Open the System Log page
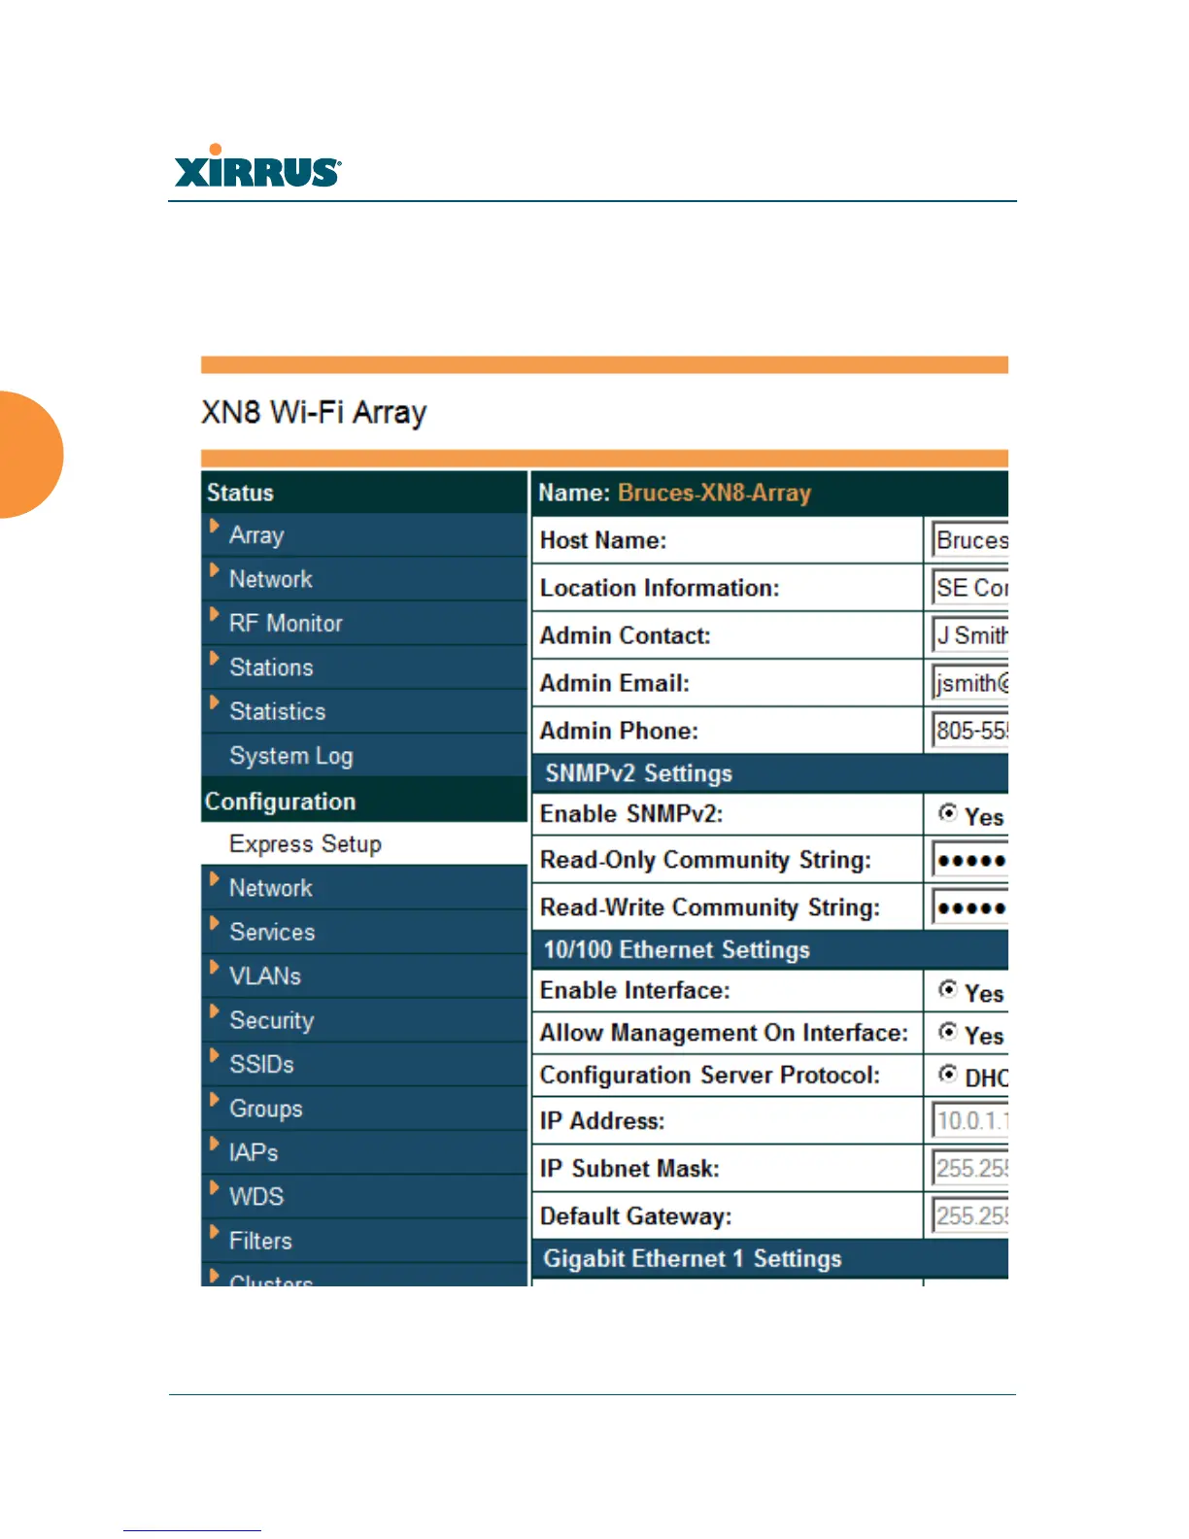The image size is (1189, 1539). point(291,756)
